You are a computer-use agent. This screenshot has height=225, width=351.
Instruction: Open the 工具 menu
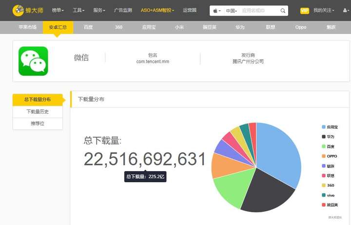78,10
